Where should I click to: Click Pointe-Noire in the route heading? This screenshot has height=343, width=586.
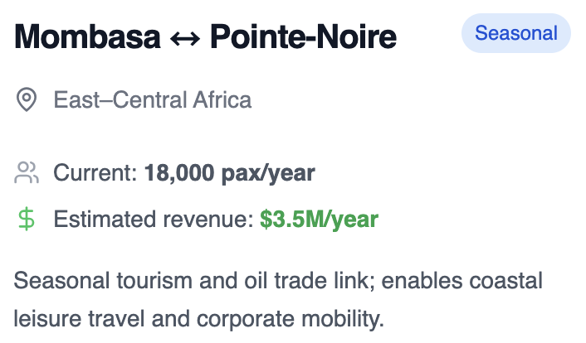click(303, 36)
